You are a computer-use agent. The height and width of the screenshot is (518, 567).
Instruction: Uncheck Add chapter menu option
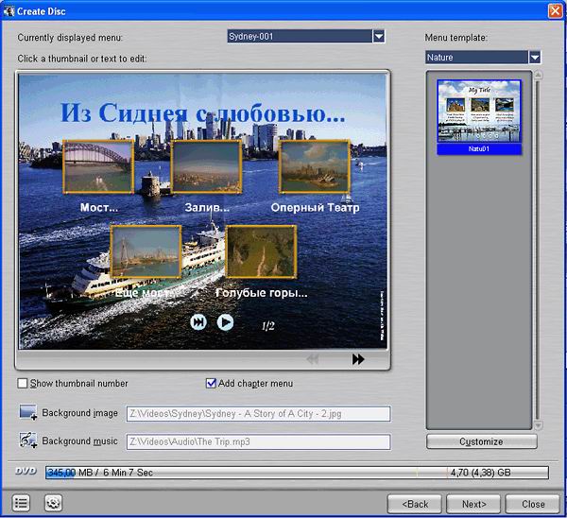click(212, 383)
